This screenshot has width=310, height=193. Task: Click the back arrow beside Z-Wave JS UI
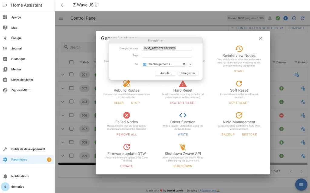pyautogui.click(x=63, y=5)
